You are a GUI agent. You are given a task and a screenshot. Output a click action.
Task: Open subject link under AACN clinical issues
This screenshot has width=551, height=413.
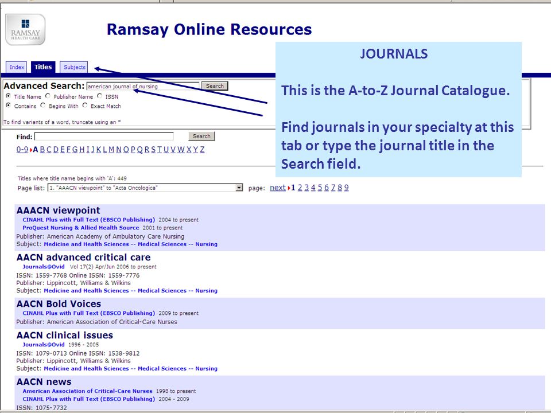[131, 368]
